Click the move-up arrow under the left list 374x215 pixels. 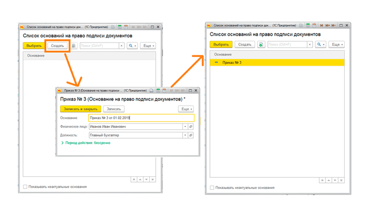point(140,179)
